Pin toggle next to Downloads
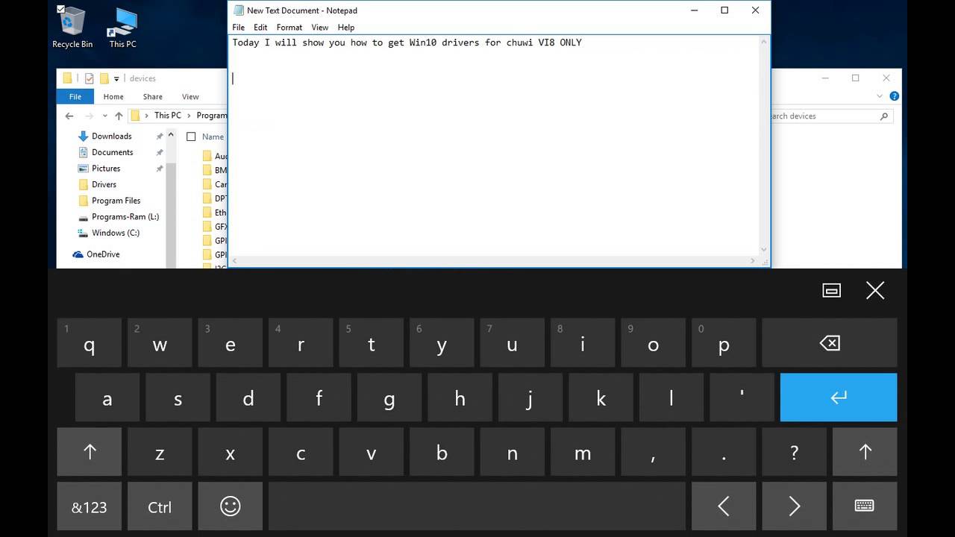The height and width of the screenshot is (537, 955). [x=159, y=136]
